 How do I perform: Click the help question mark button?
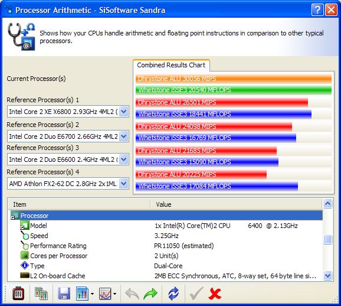(317, 10)
